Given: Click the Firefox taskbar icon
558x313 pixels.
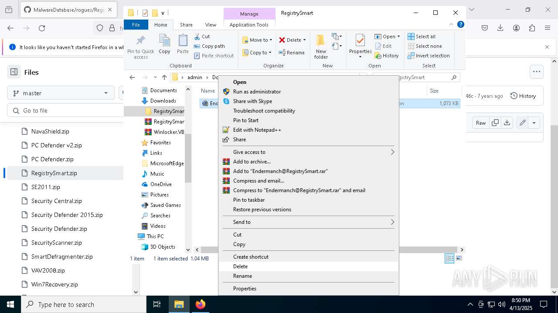Looking at the screenshot, I should pyautogui.click(x=200, y=304).
